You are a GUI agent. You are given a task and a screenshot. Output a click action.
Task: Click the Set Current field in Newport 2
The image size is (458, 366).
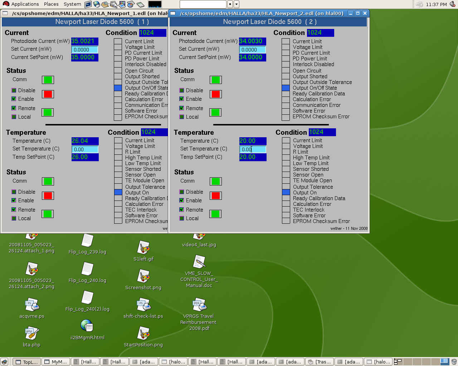click(253, 50)
